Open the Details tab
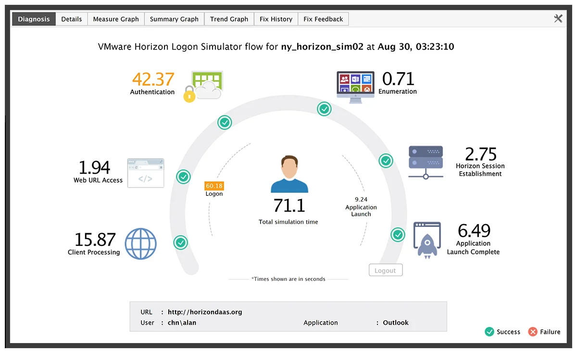 72,19
